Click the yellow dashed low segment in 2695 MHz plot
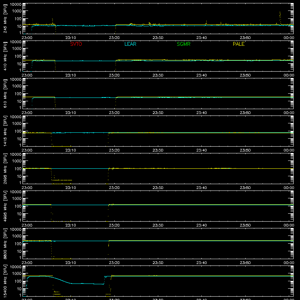Screen dimensions: 300x300 click(x=62, y=180)
